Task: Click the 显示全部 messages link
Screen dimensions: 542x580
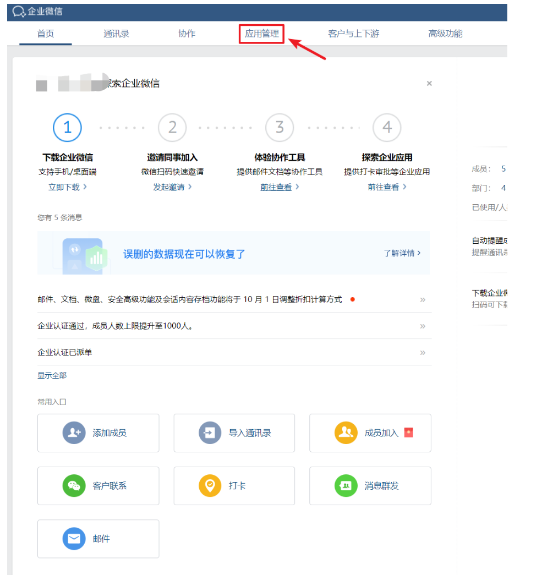Action: pyautogui.click(x=52, y=375)
